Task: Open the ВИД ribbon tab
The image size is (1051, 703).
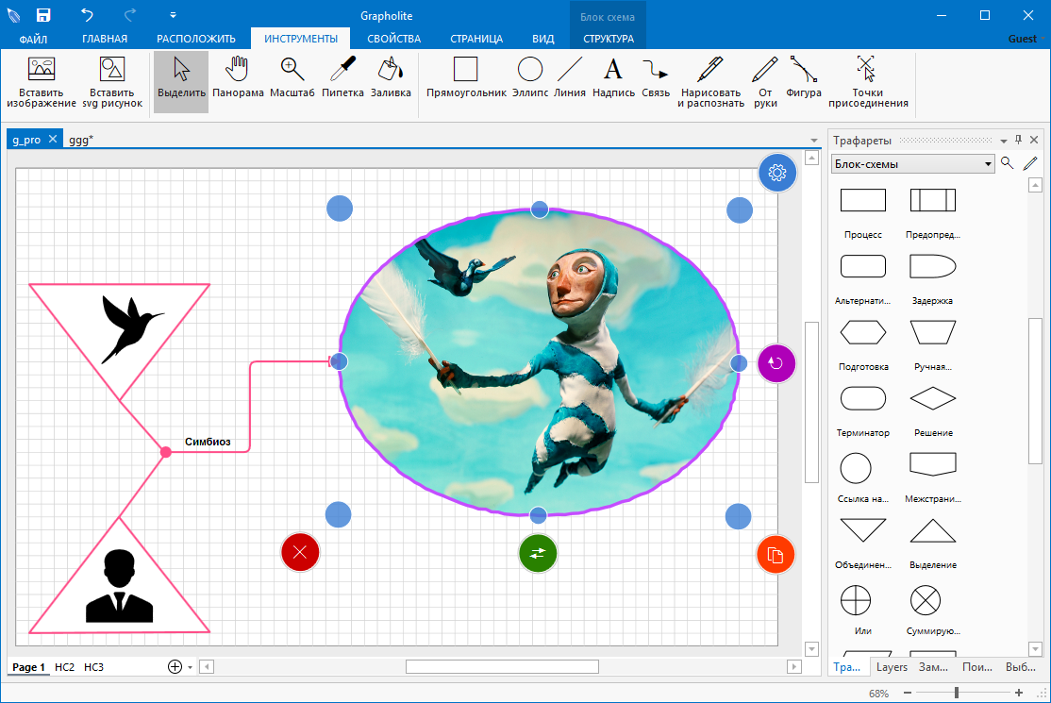Action: (542, 39)
